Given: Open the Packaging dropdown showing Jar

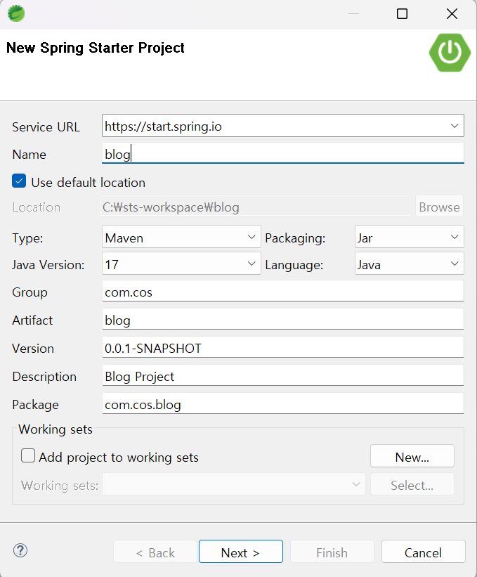Looking at the screenshot, I should [410, 237].
